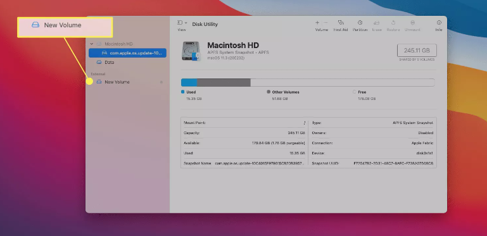Screen dimensions: 487x236
Task: Click the Macintosh HD hard drive image
Action: [191, 51]
